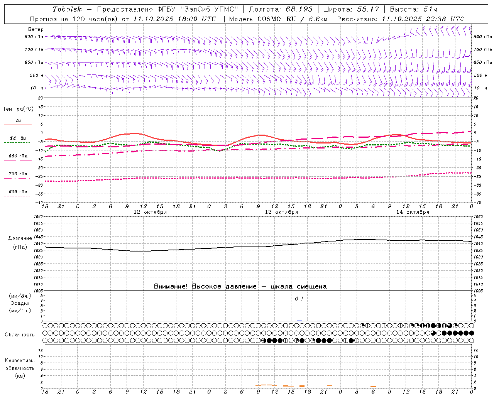Image resolution: width=494 pixels, height=395 pixels.
Task: Click the latitude value 'Широта: 58.17'
Action: [x=351, y=9]
